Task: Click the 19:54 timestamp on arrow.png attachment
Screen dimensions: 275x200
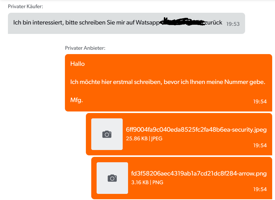Action: (260, 189)
